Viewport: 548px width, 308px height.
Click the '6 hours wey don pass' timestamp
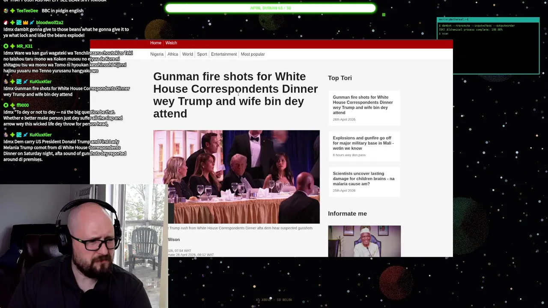point(349,155)
